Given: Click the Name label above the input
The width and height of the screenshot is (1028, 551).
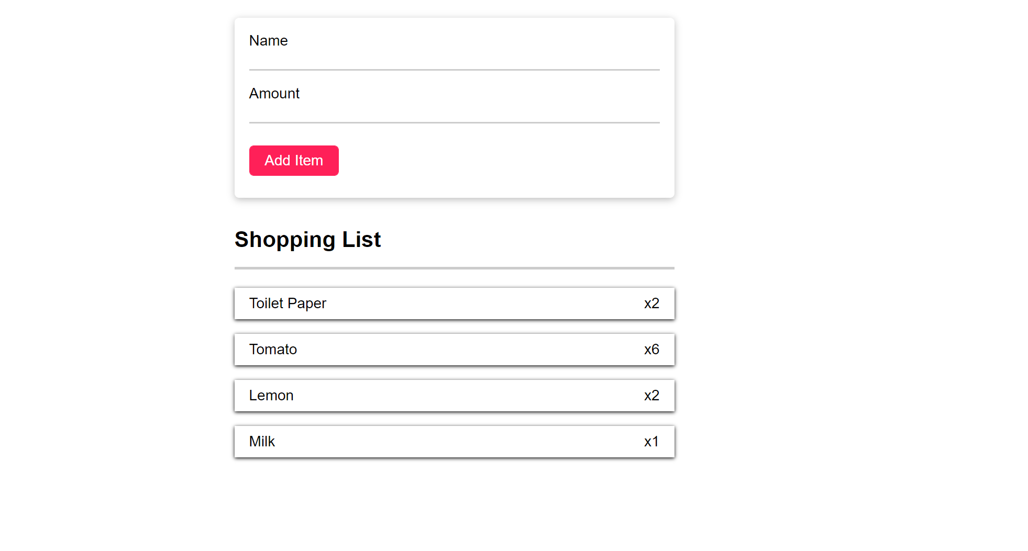Looking at the screenshot, I should 268,41.
